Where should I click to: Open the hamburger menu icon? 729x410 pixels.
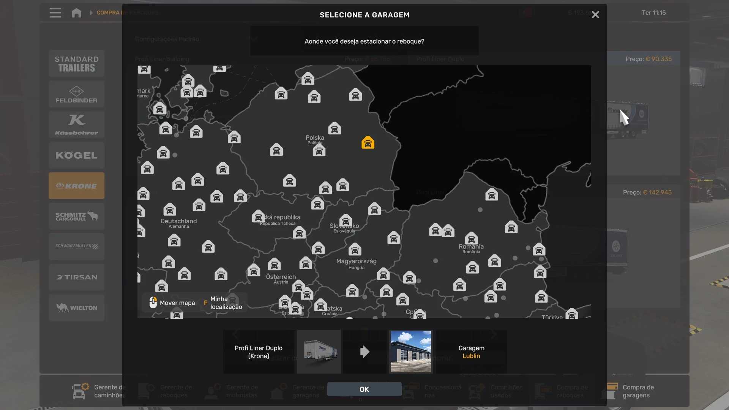click(55, 13)
